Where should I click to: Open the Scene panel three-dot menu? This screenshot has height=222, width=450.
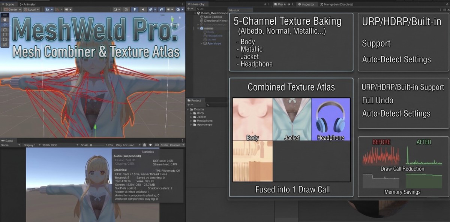[182, 4]
